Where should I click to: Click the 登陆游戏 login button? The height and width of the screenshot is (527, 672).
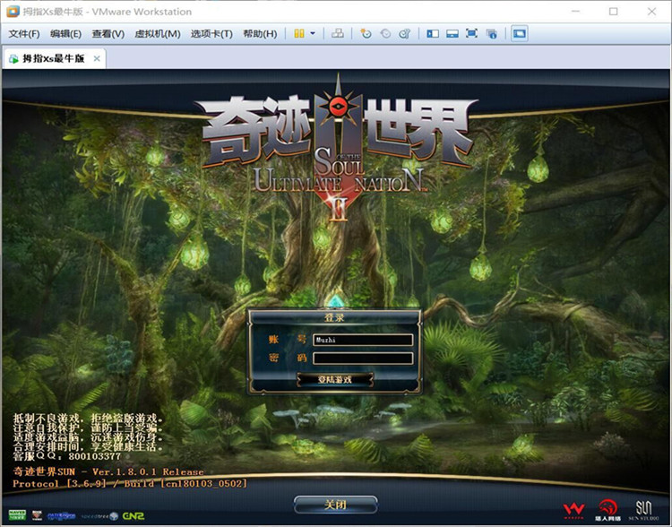click(335, 379)
